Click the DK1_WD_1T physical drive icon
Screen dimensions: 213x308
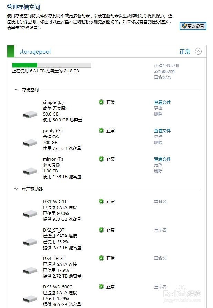click(30, 214)
